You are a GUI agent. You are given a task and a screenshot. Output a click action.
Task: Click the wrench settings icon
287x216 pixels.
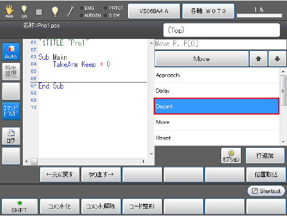tap(70, 11)
